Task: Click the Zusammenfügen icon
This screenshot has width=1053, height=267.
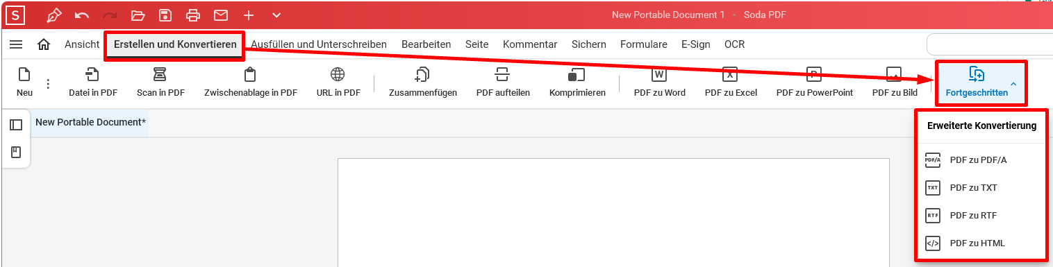Action: (x=422, y=75)
